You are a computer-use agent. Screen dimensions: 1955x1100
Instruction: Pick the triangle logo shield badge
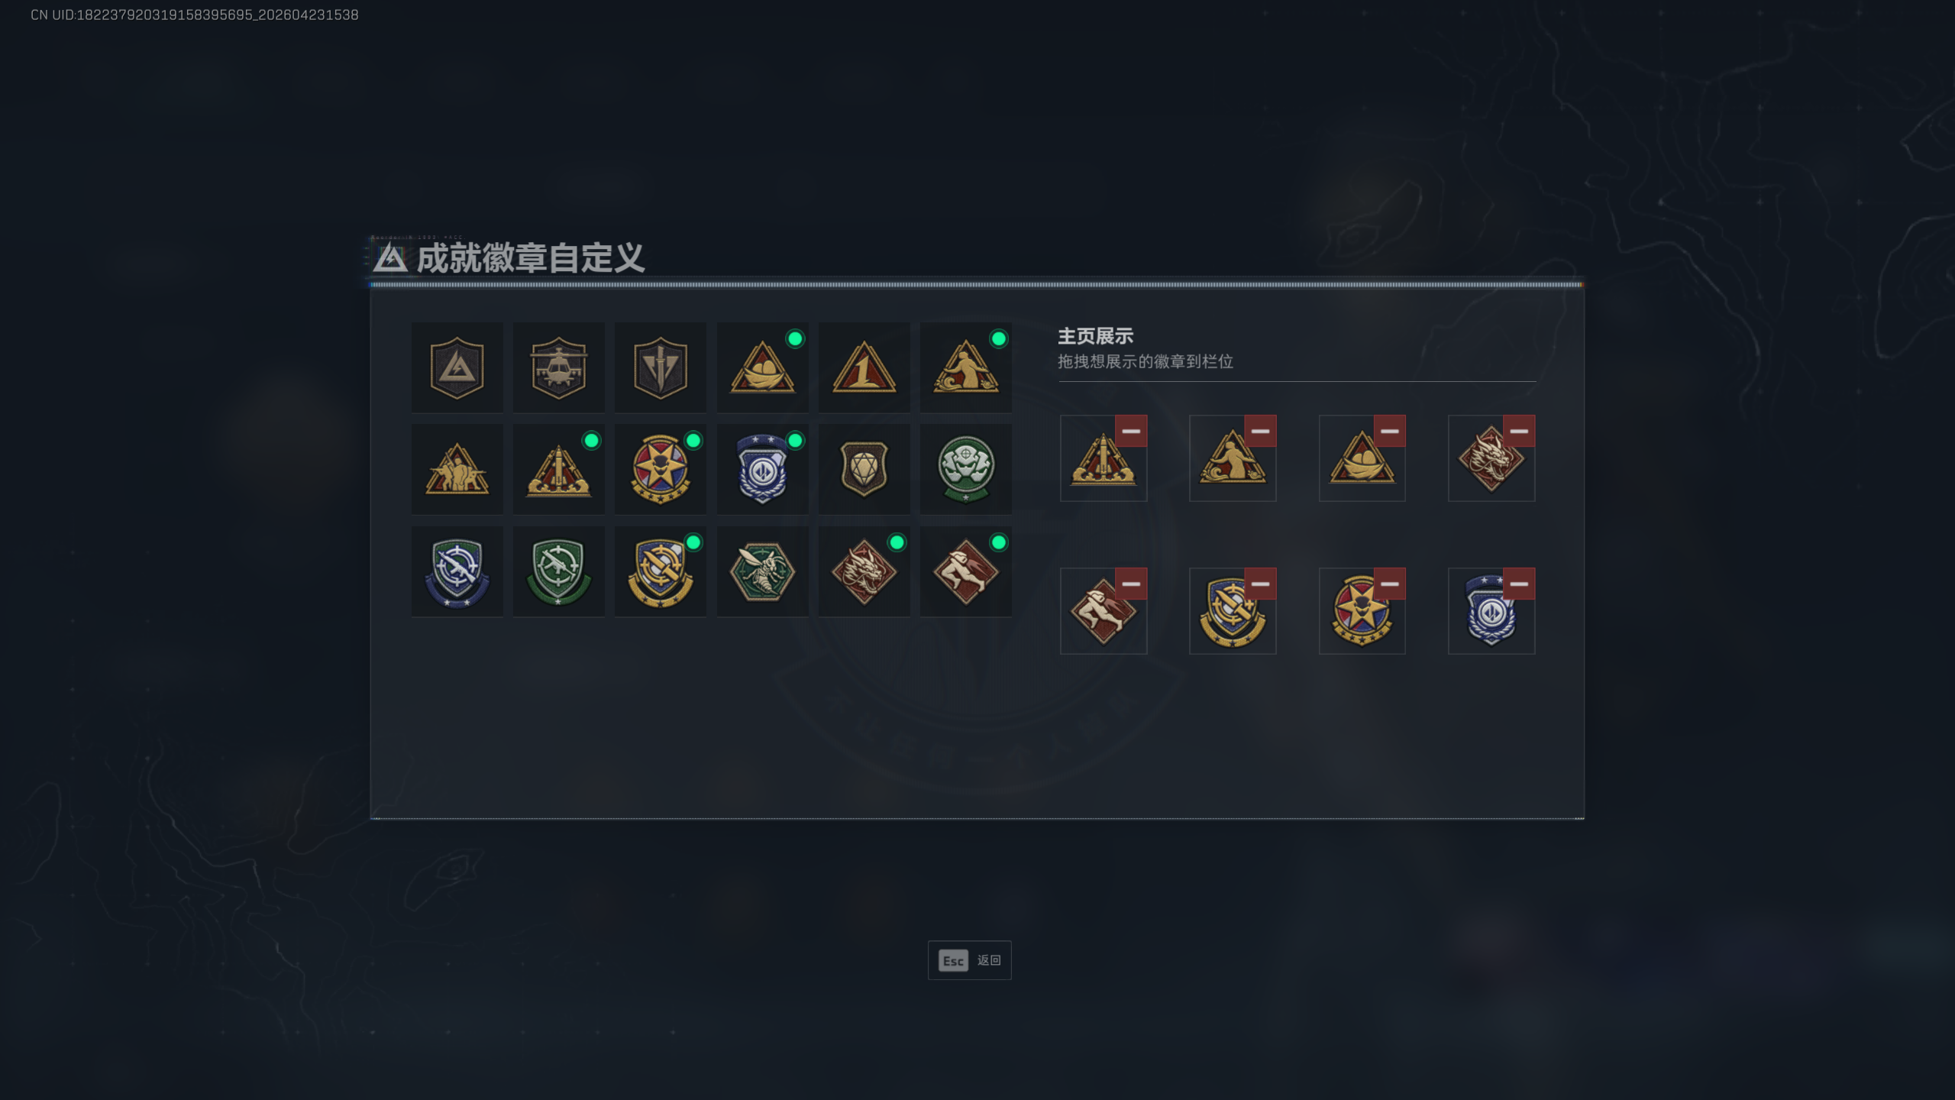coord(457,367)
